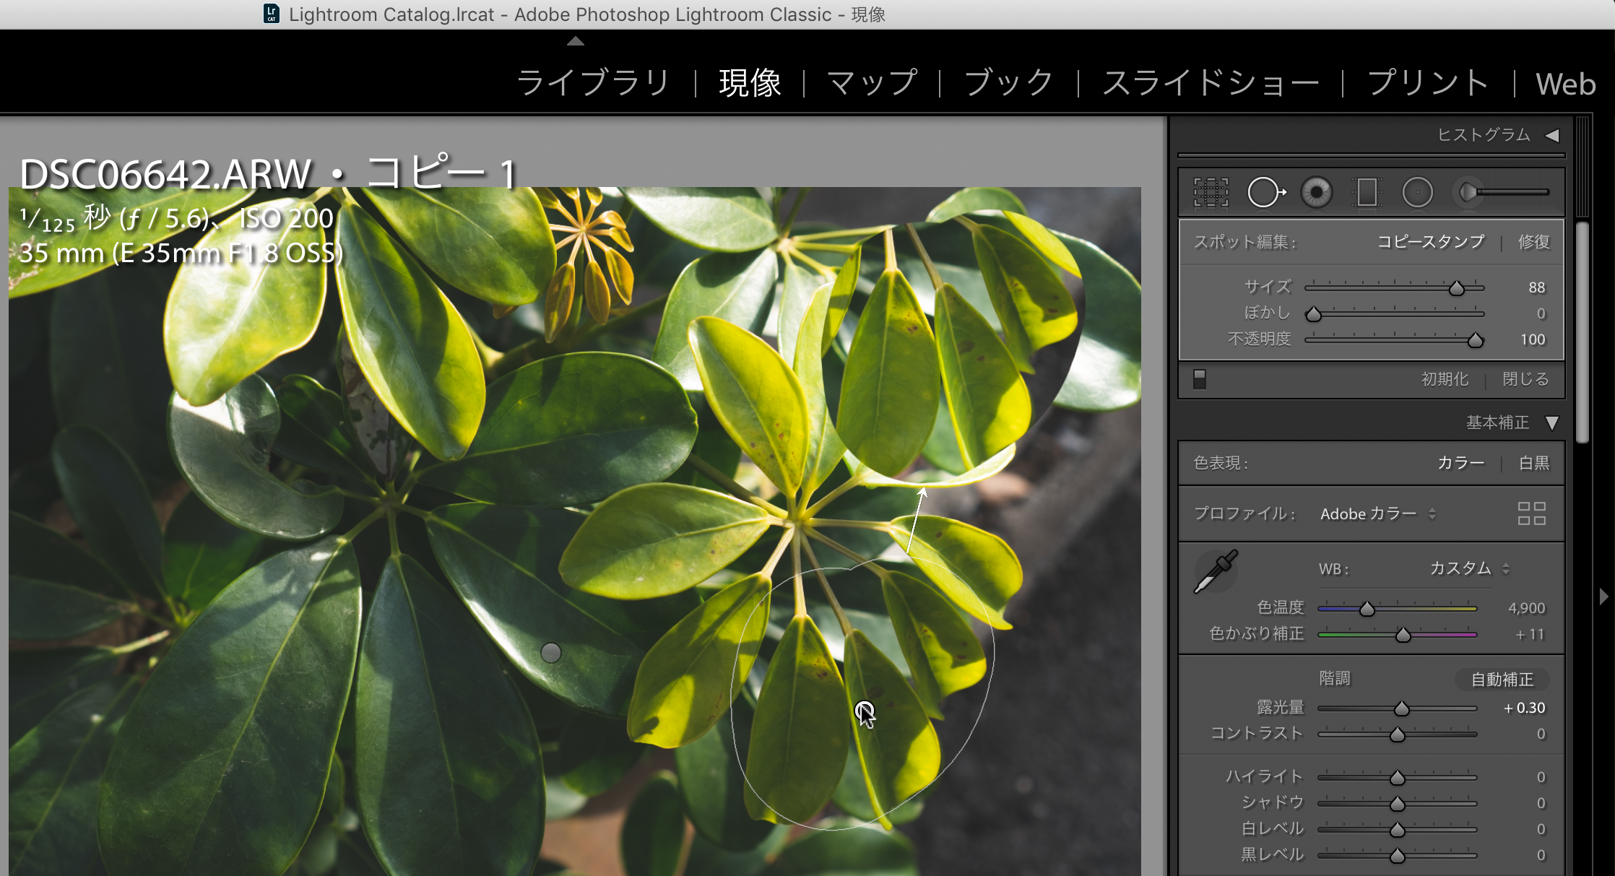Click the 色温度 slider handle
Viewport: 1615px width, 876px height.
1367,609
